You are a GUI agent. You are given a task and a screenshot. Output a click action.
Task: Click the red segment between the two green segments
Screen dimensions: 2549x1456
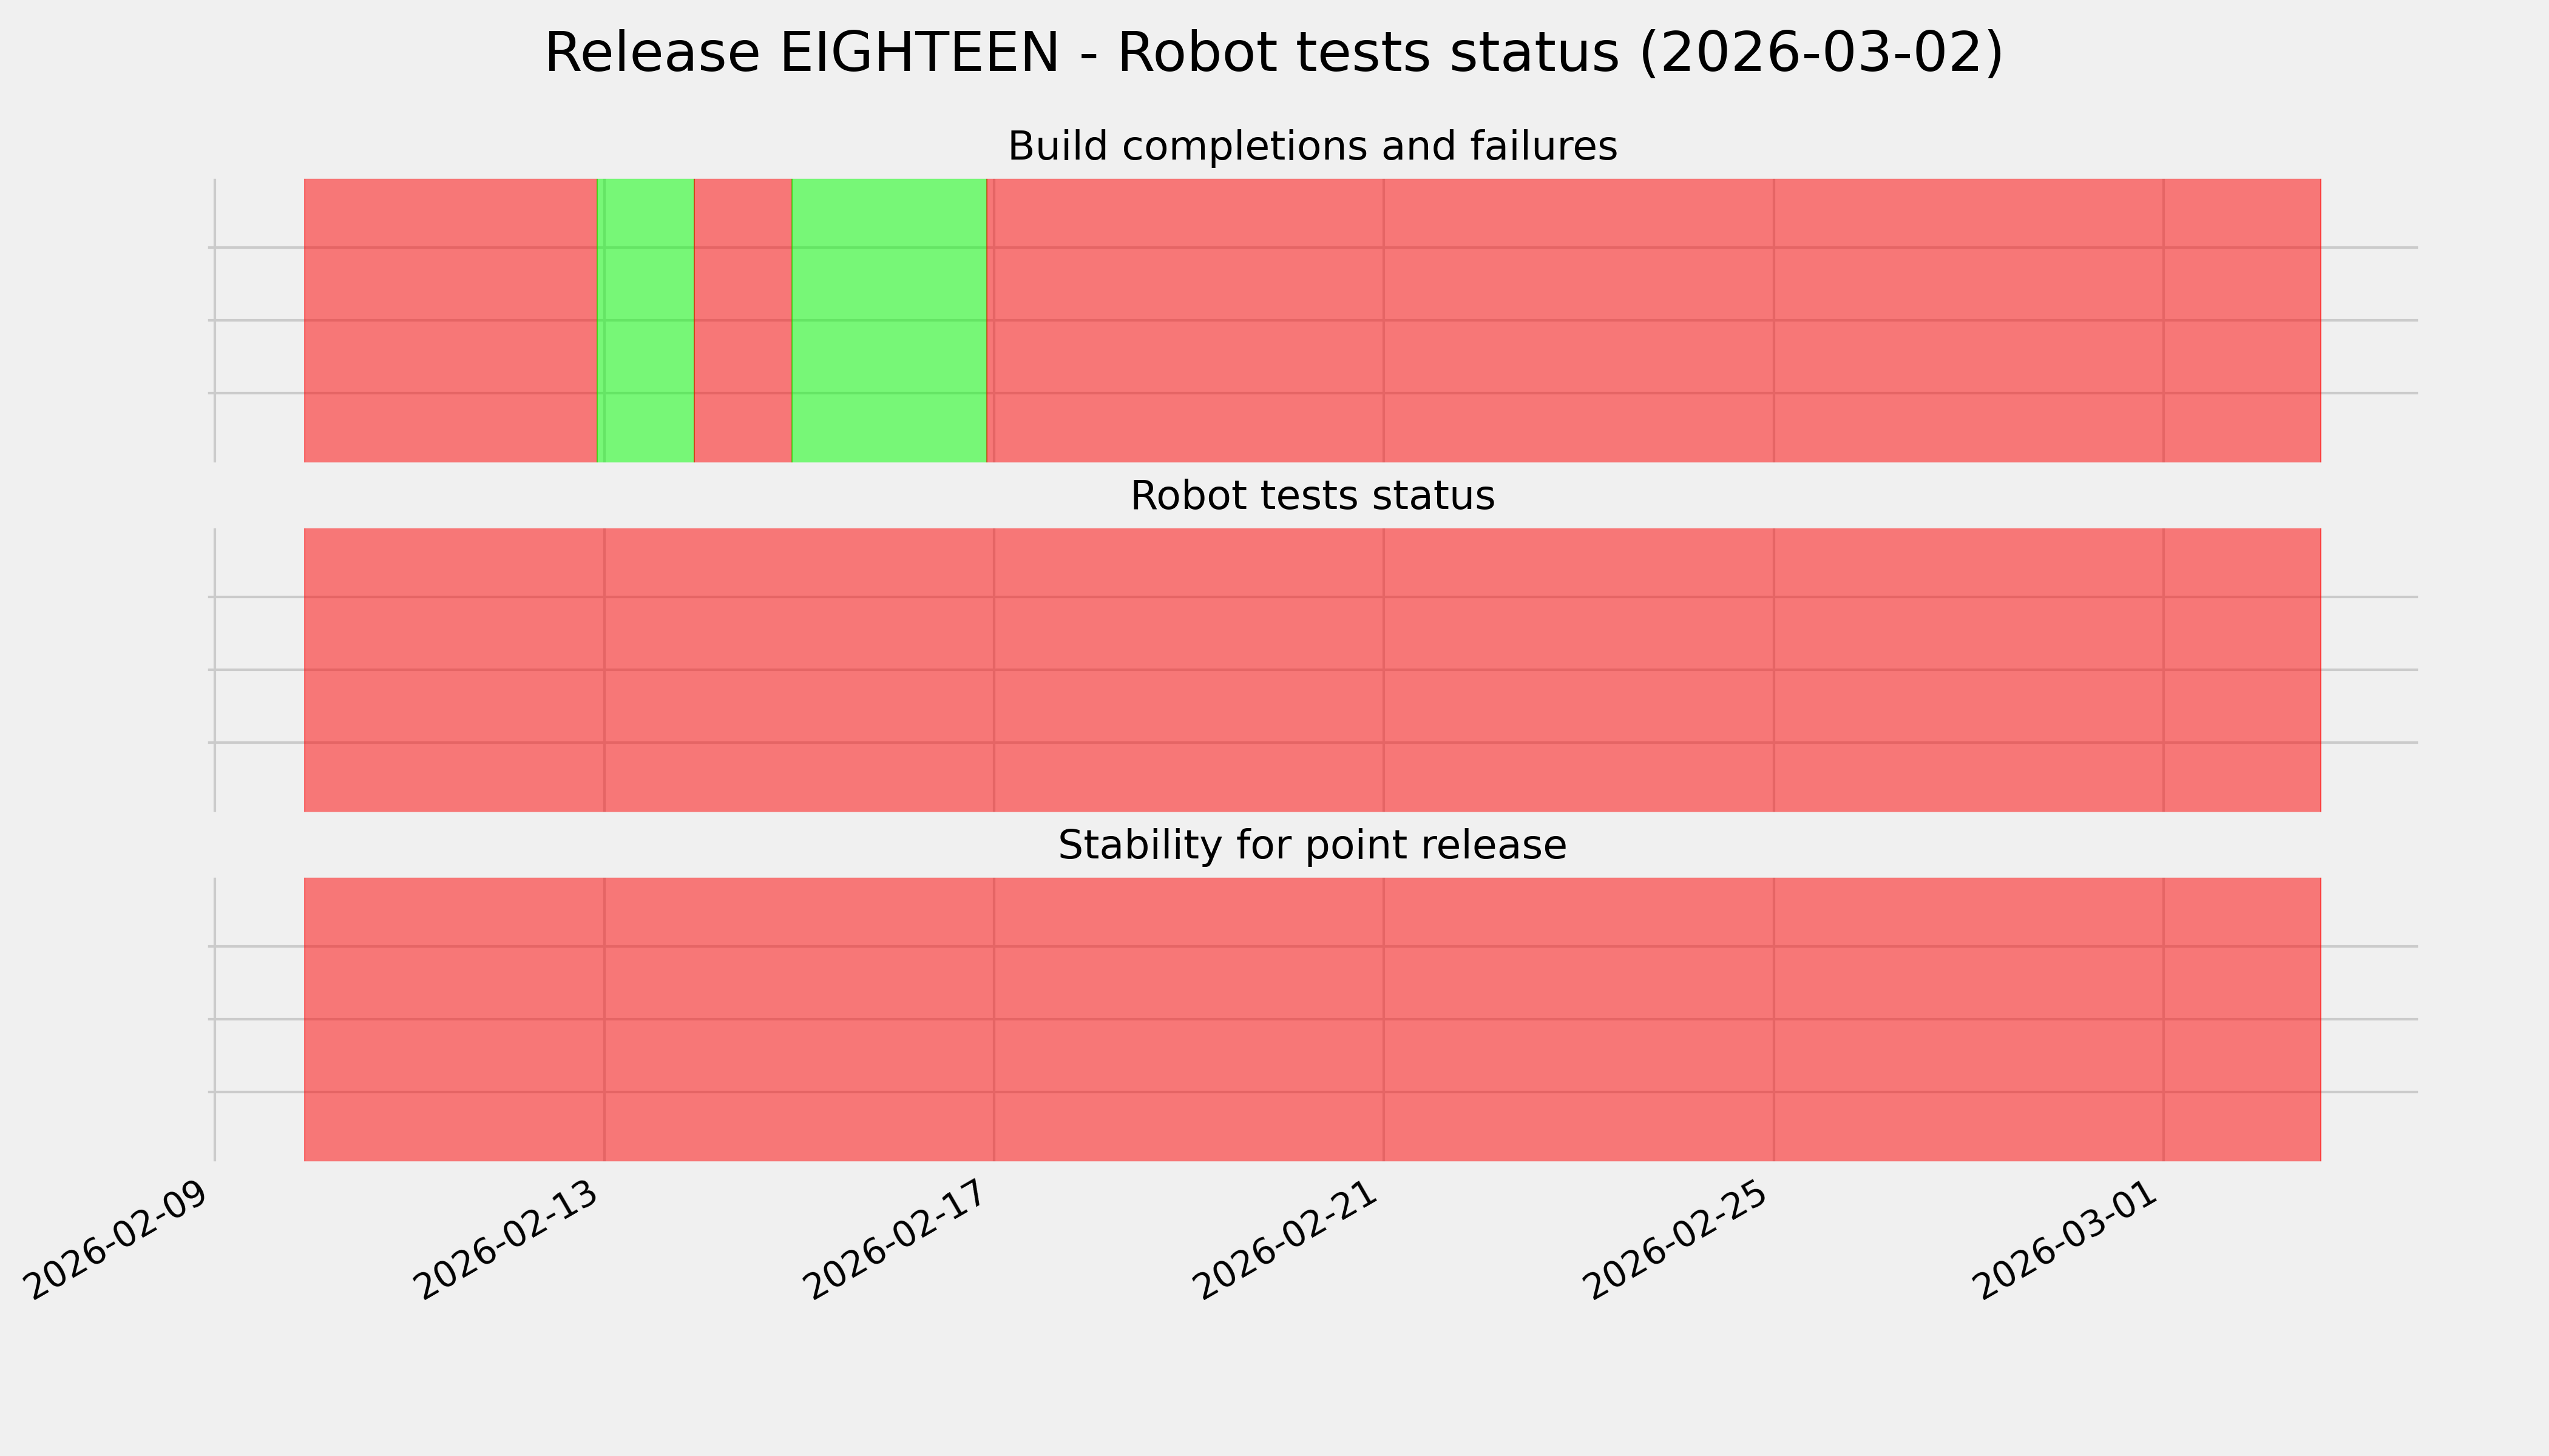click(x=742, y=320)
